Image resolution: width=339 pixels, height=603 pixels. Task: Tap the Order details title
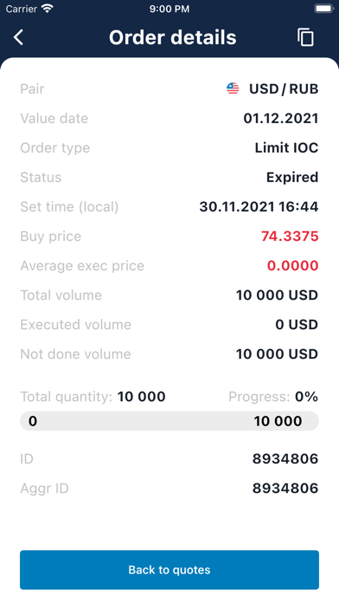tap(173, 37)
